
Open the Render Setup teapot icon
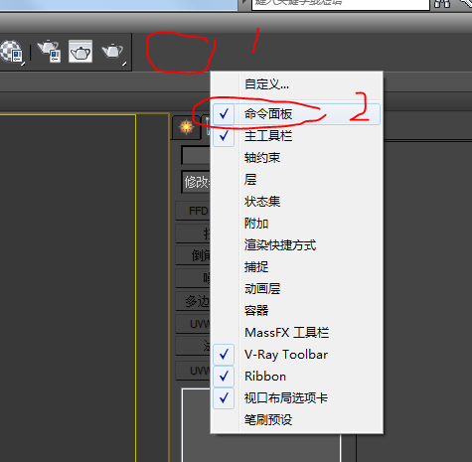pos(49,51)
